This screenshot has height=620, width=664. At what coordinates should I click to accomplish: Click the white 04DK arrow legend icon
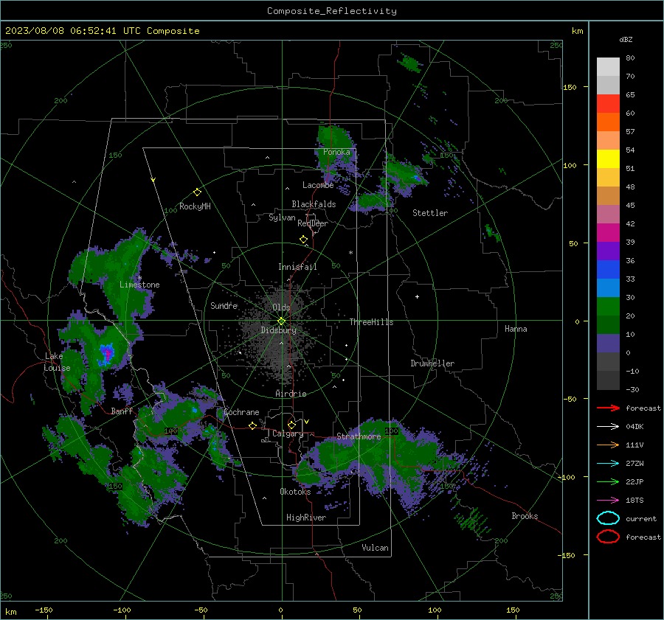(608, 426)
